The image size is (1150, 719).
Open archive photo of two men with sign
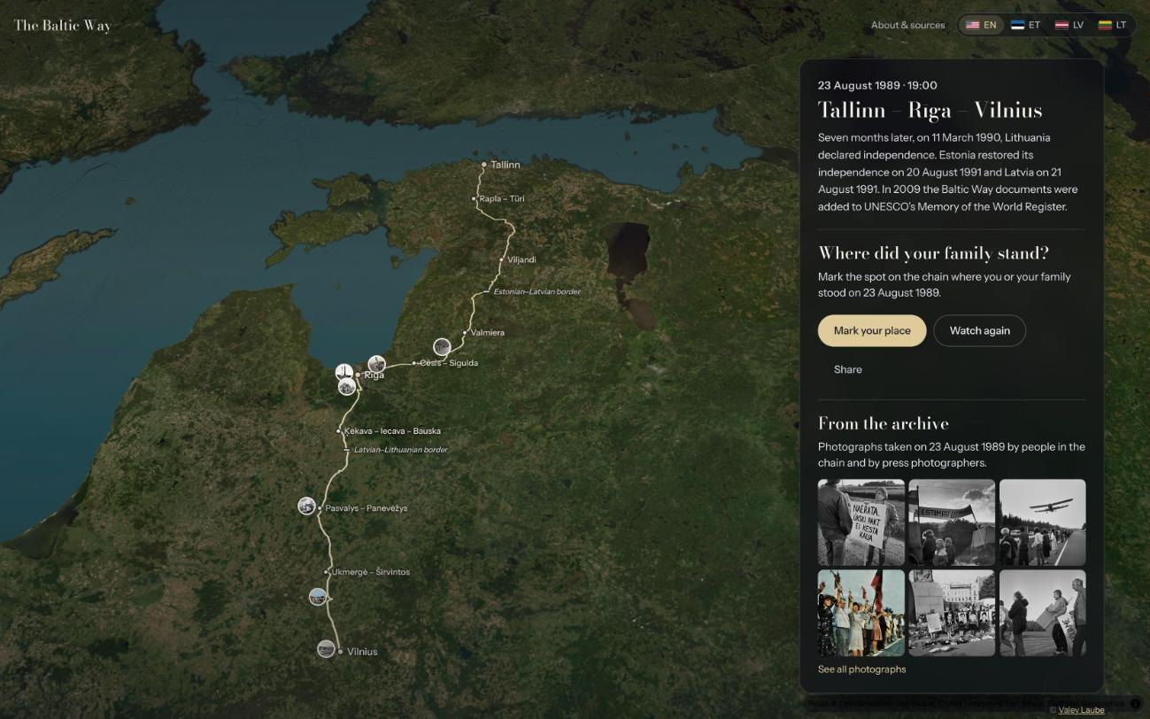1042,613
